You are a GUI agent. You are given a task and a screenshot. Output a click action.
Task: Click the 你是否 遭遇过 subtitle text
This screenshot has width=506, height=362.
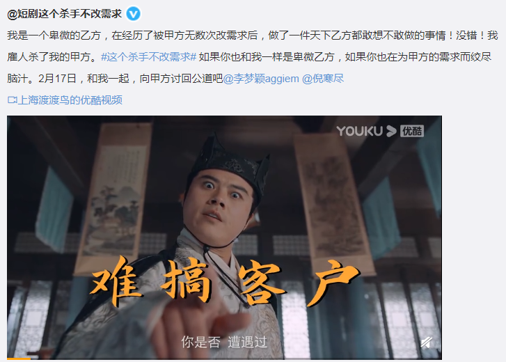coord(224,342)
